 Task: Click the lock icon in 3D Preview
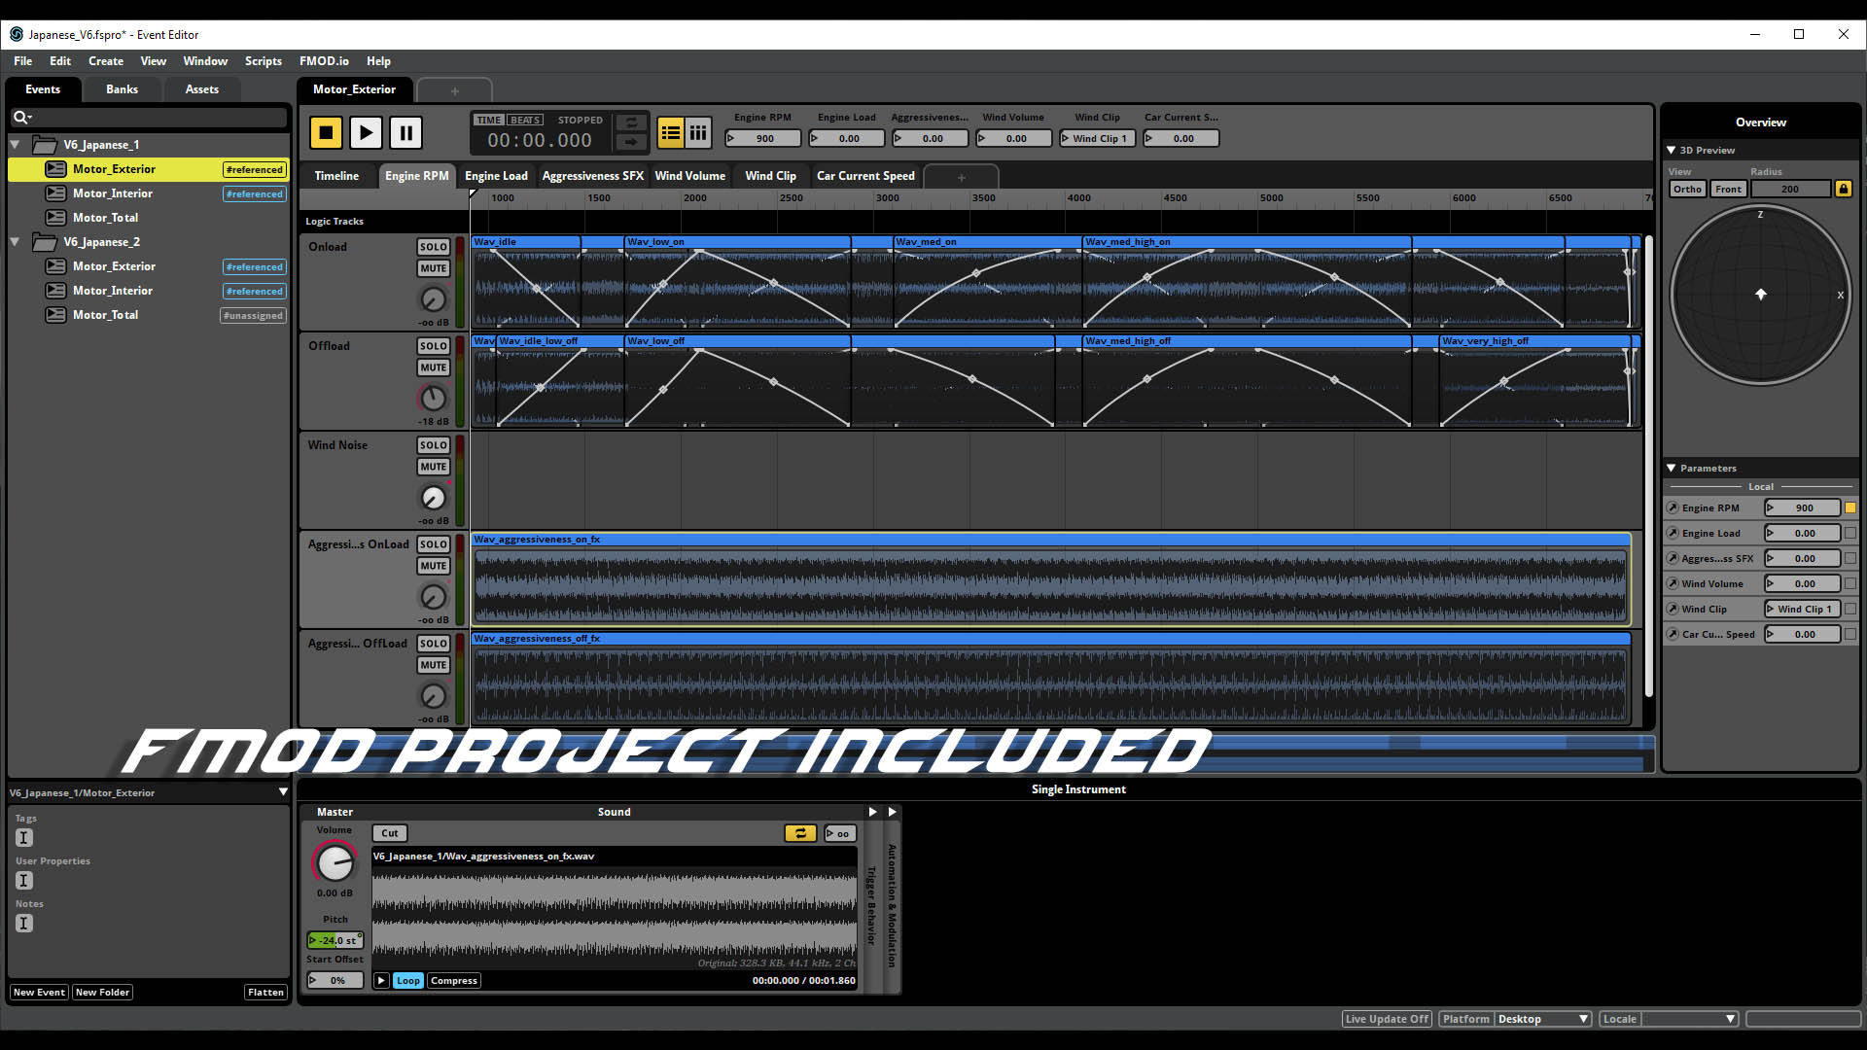click(1843, 189)
